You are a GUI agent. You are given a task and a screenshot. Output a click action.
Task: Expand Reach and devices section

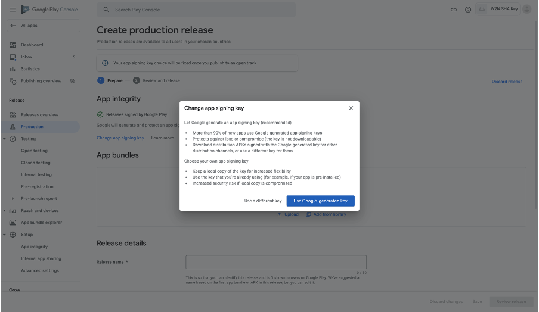pyautogui.click(x=5, y=211)
